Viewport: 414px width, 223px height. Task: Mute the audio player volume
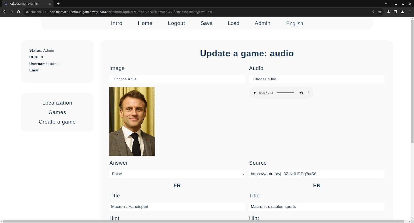pos(301,93)
